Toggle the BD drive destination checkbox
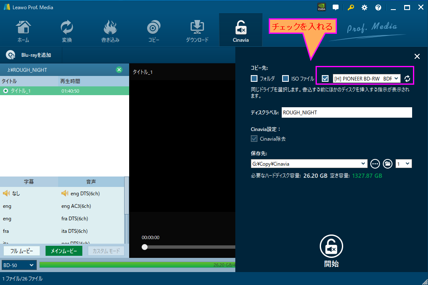The height and width of the screenshot is (285, 428). [x=325, y=78]
